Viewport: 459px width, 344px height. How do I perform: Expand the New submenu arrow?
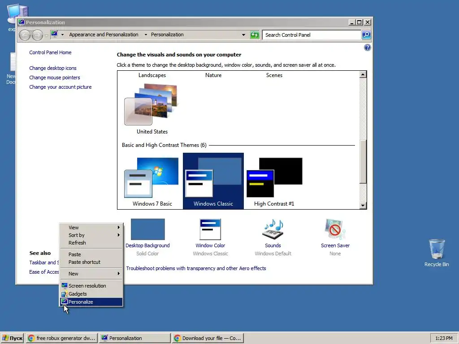click(x=118, y=274)
